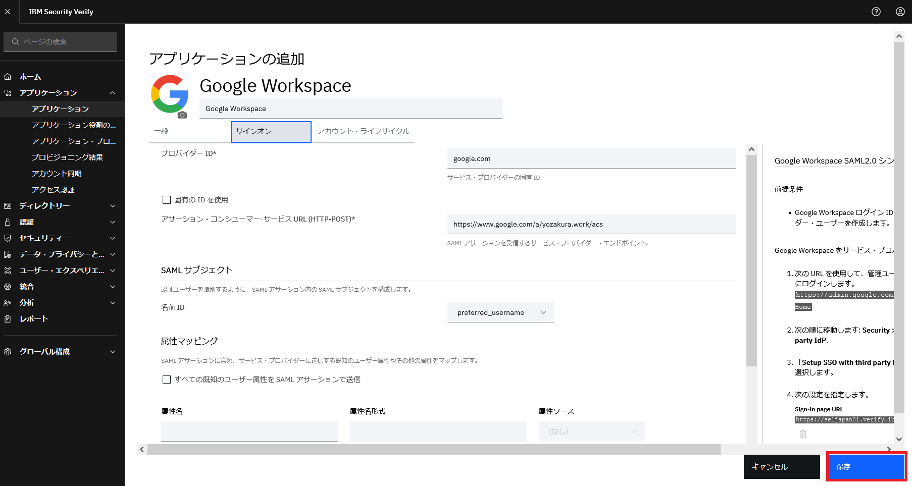Click the horizontal scrollbar at page bottom

click(434, 449)
